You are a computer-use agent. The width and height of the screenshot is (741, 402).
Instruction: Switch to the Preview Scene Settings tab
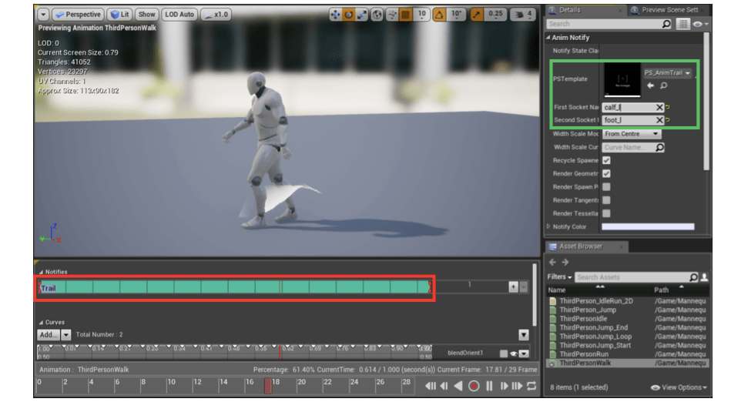[x=669, y=10]
